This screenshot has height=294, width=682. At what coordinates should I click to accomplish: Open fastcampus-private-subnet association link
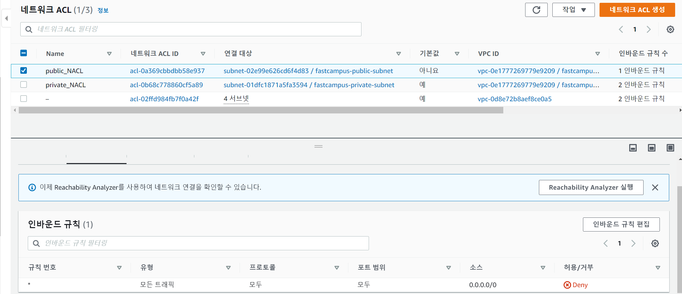coord(309,85)
